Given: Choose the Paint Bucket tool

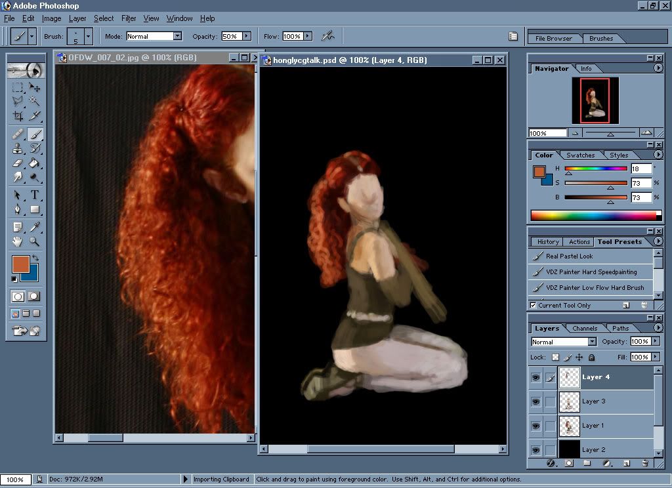Looking at the screenshot, I should click(x=35, y=163).
